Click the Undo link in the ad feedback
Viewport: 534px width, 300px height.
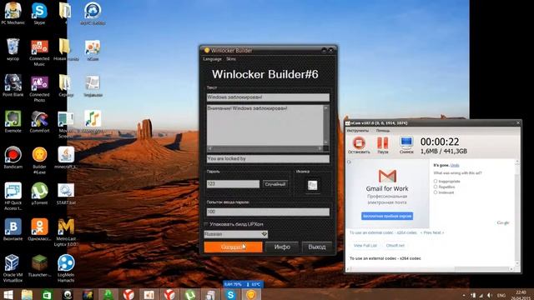455,165
